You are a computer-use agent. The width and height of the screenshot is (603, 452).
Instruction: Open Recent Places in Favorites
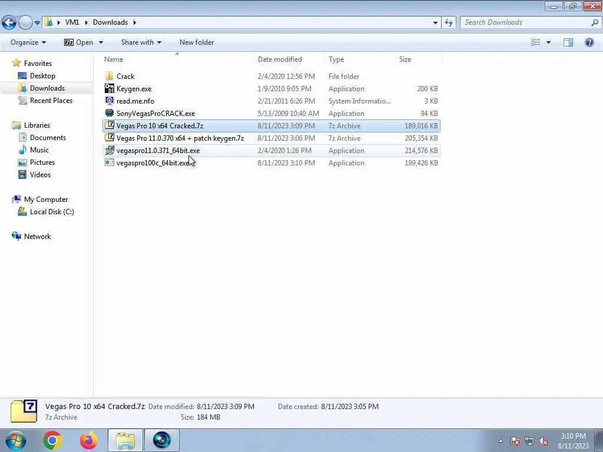point(51,100)
